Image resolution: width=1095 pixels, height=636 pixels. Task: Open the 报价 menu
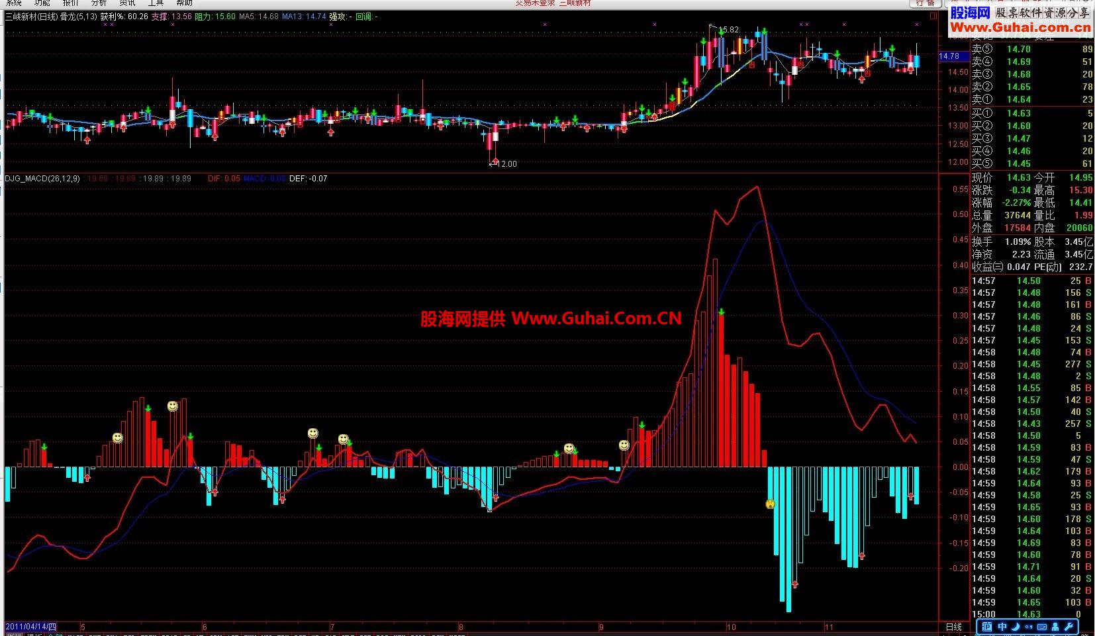point(71,3)
